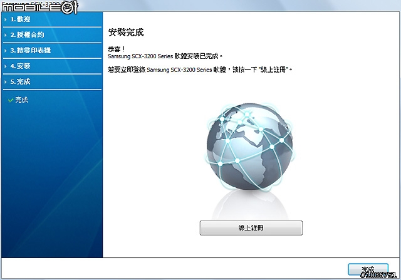Click the sentence mentioning "線上註冊" in quotes
401x280 pixels.
(200, 70)
